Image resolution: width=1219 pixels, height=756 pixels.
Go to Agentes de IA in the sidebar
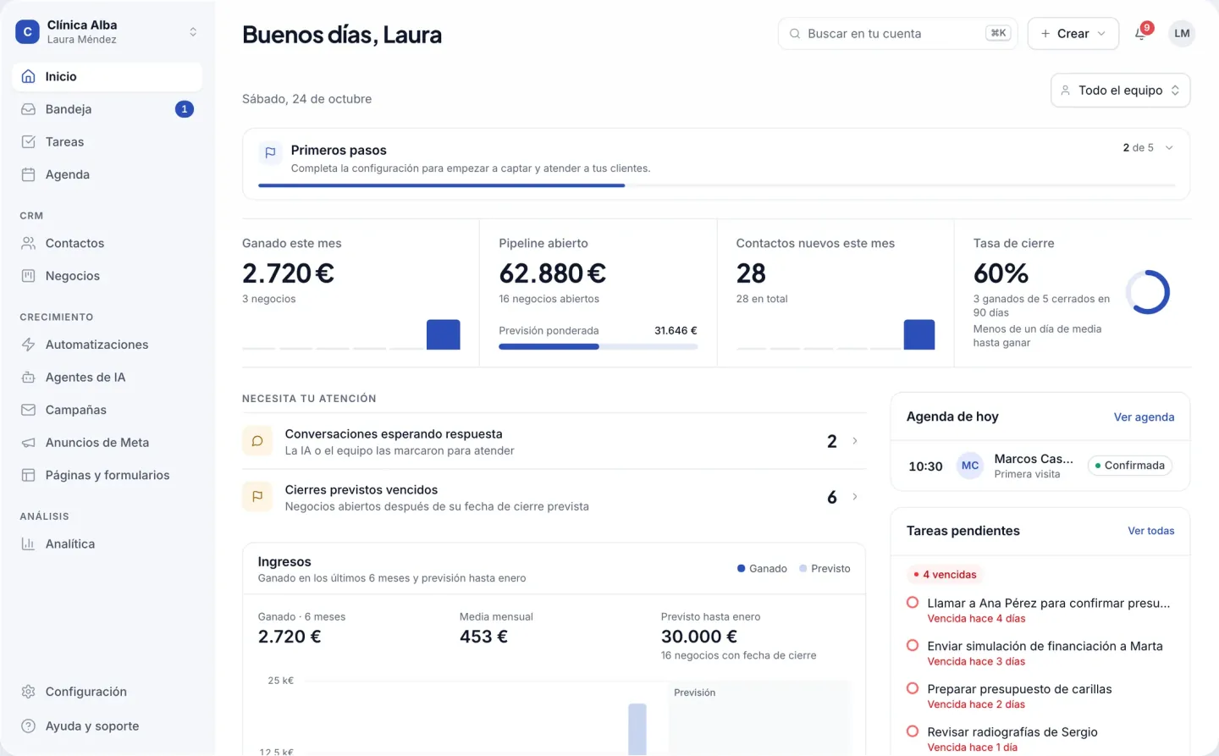point(108,378)
